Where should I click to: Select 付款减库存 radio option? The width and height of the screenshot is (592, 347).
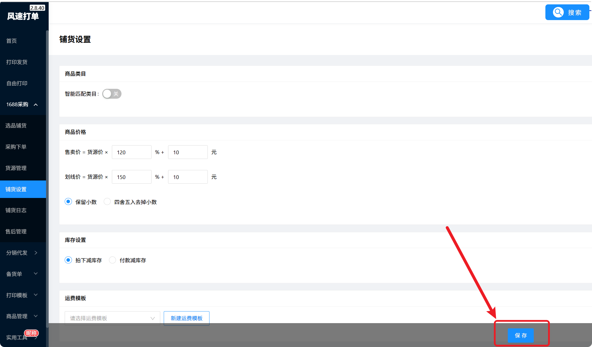coord(112,260)
